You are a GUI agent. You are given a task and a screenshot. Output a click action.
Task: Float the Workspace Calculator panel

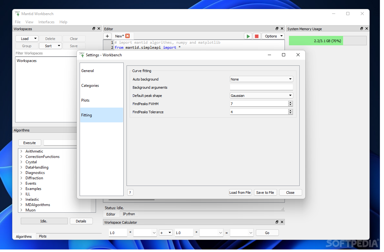(x=277, y=222)
